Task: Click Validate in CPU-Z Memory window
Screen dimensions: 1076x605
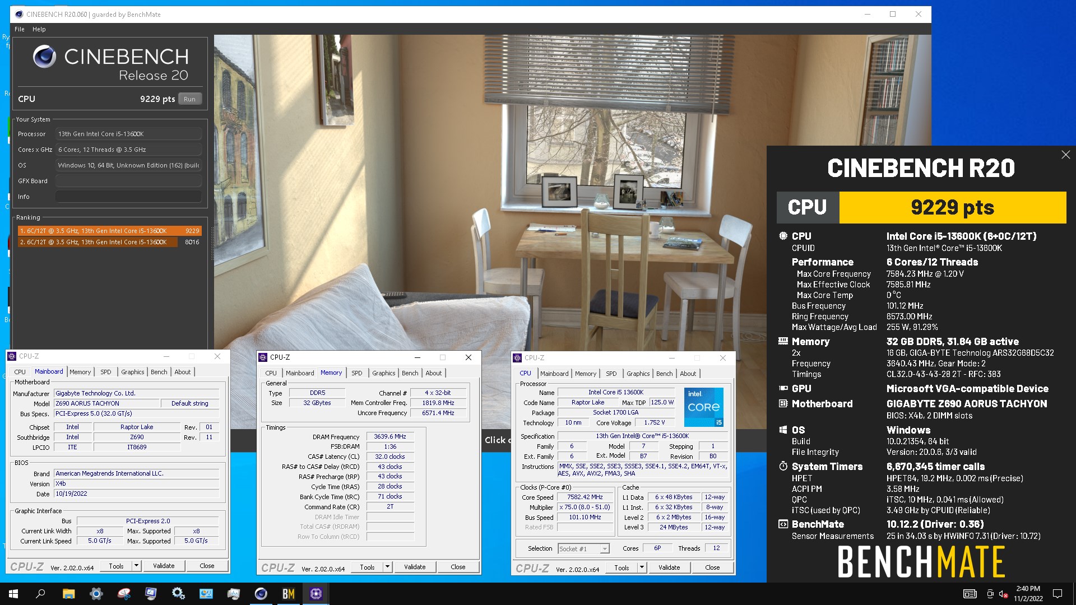Action: [x=415, y=567]
